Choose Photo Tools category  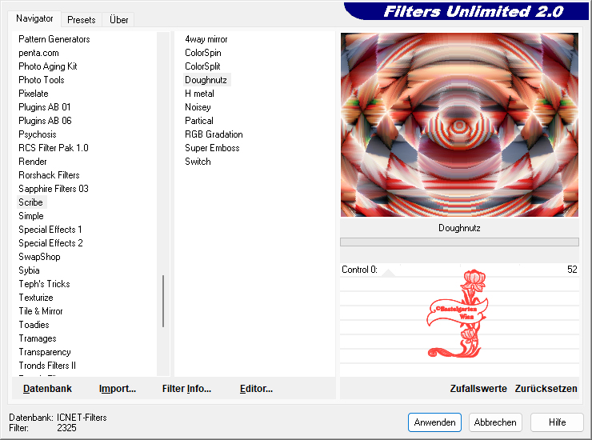41,80
